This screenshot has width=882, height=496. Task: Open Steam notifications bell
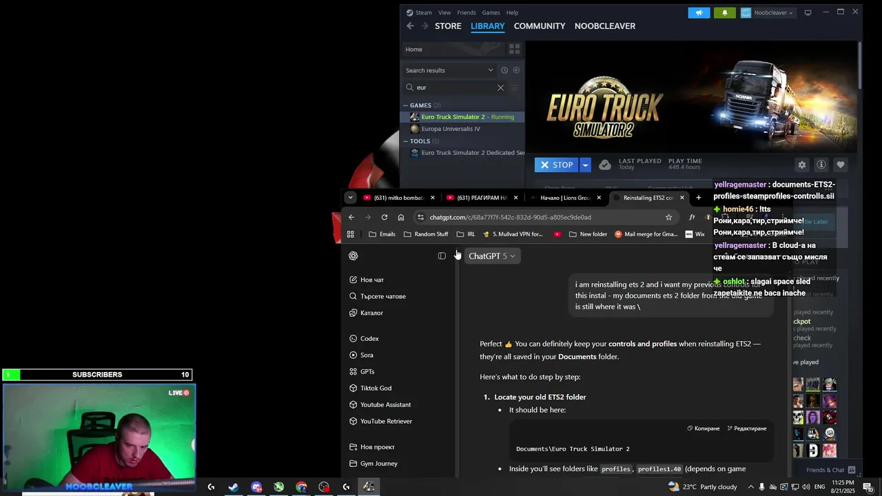point(724,12)
